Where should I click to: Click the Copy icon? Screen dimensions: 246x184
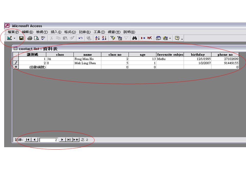tap(58, 38)
